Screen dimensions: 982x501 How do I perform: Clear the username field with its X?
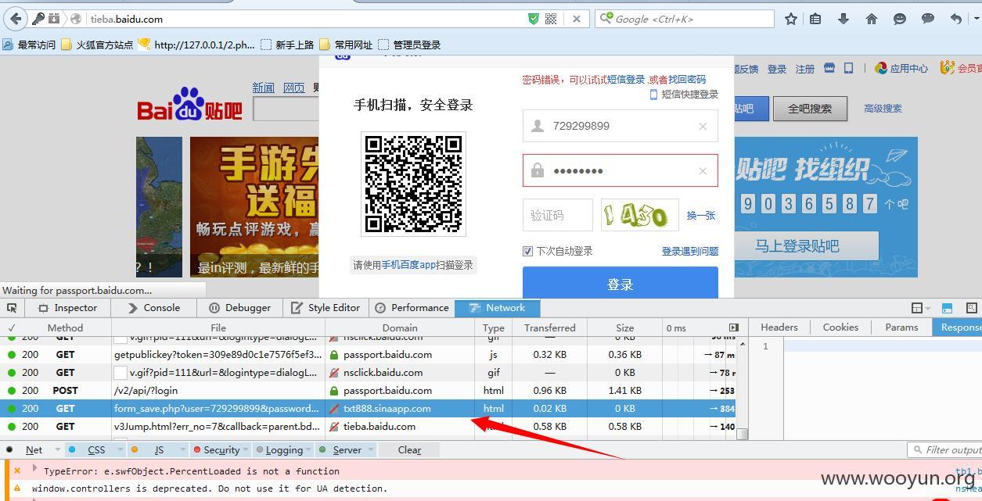click(x=703, y=126)
